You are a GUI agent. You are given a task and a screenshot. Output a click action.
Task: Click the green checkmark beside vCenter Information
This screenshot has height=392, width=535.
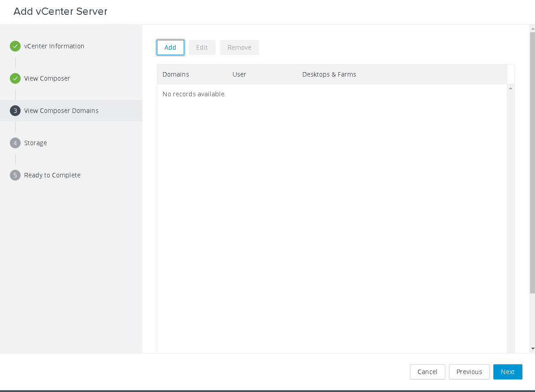[15, 46]
